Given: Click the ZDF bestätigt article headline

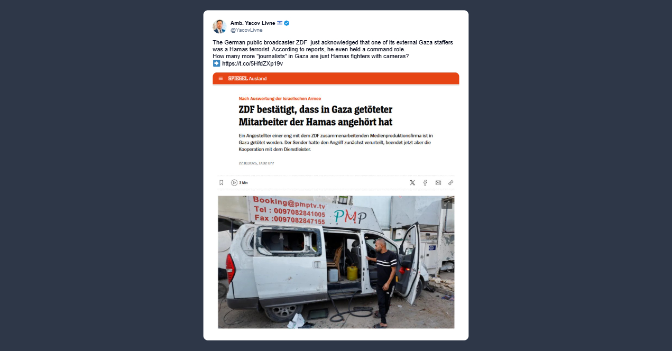Looking at the screenshot, I should (316, 116).
